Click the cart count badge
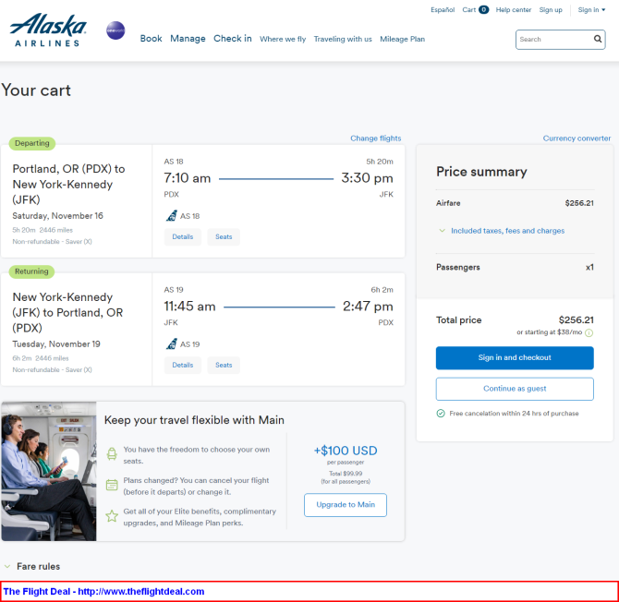 click(x=483, y=10)
